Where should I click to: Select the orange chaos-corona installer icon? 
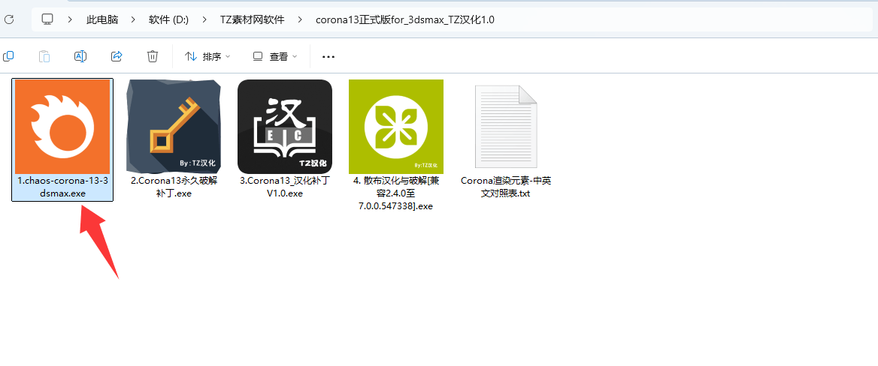click(62, 126)
